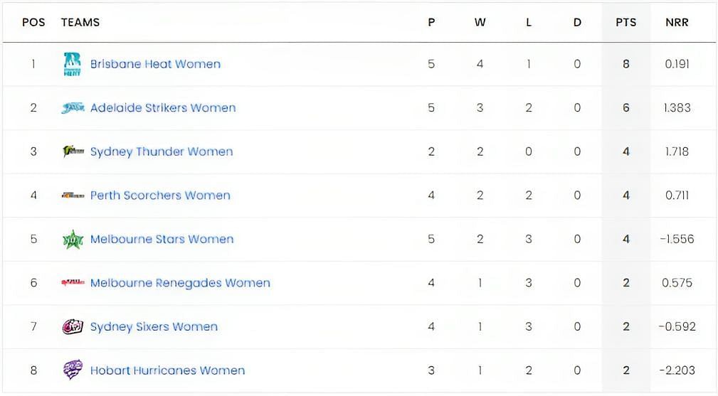This screenshot has width=718, height=396.
Task: Click the Hobart Hurricanes purple logo
Action: (73, 370)
